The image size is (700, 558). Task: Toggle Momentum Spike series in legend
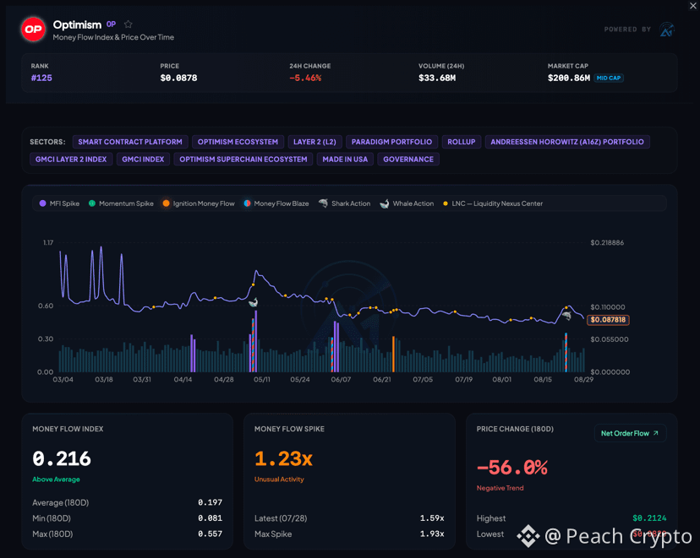coord(121,203)
